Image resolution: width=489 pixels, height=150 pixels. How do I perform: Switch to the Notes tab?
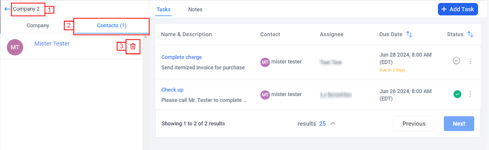tap(195, 9)
